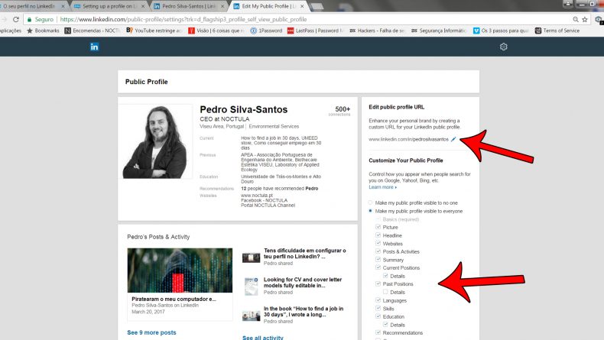Toggle the Recommendations checkbox
Viewport: 604px width, 340px height.
378,332
